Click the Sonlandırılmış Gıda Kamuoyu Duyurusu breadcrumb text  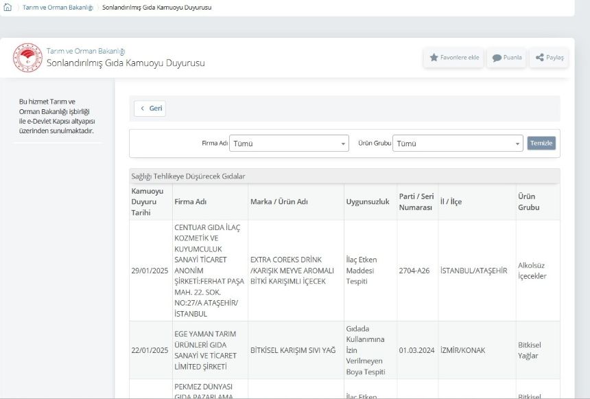[157, 7]
